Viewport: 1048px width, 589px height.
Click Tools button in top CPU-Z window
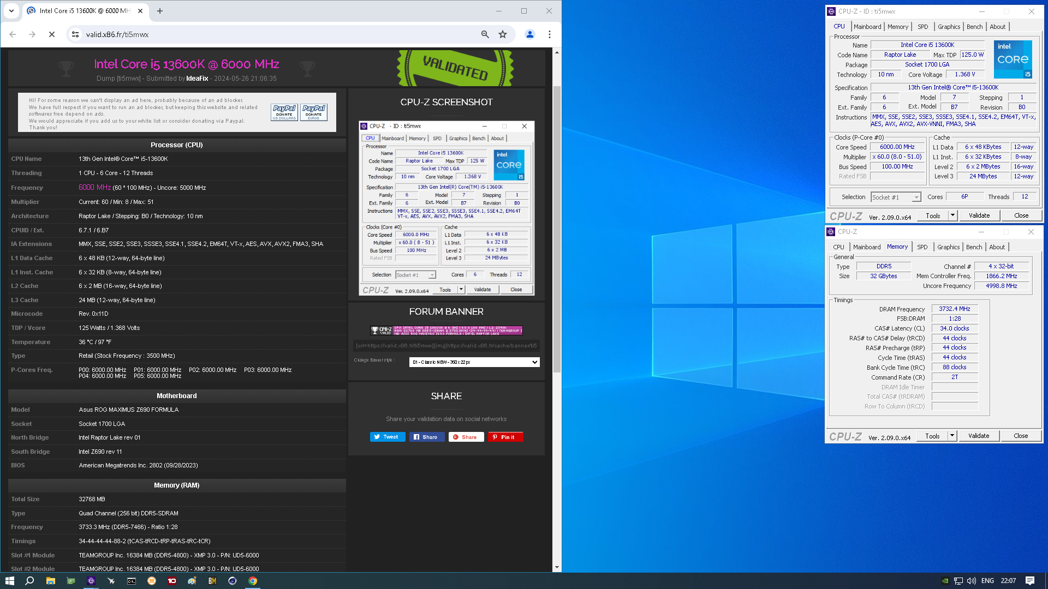933,215
